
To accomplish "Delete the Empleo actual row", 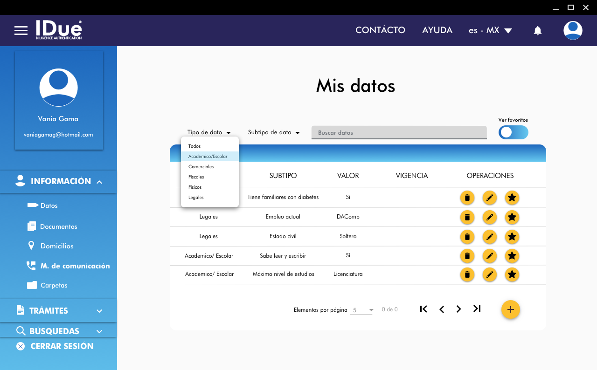I will 467,217.
